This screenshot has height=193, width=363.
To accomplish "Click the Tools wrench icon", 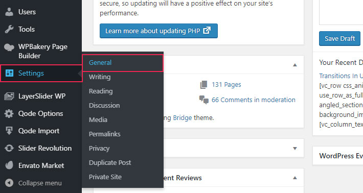I will pos(9,29).
